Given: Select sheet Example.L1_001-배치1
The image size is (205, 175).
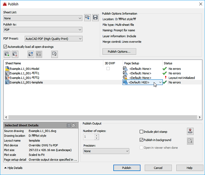Looking at the screenshot, I should 24,73.
